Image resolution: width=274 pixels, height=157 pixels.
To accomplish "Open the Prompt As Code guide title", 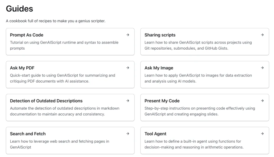I will [x=27, y=35].
